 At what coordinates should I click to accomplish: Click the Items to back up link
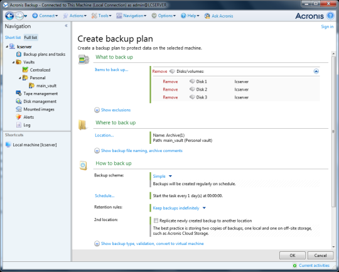click(112, 70)
